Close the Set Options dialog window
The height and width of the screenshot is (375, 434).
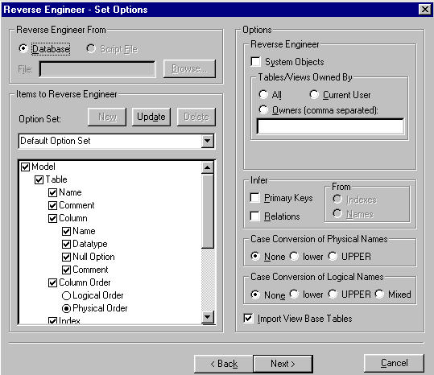[425, 10]
